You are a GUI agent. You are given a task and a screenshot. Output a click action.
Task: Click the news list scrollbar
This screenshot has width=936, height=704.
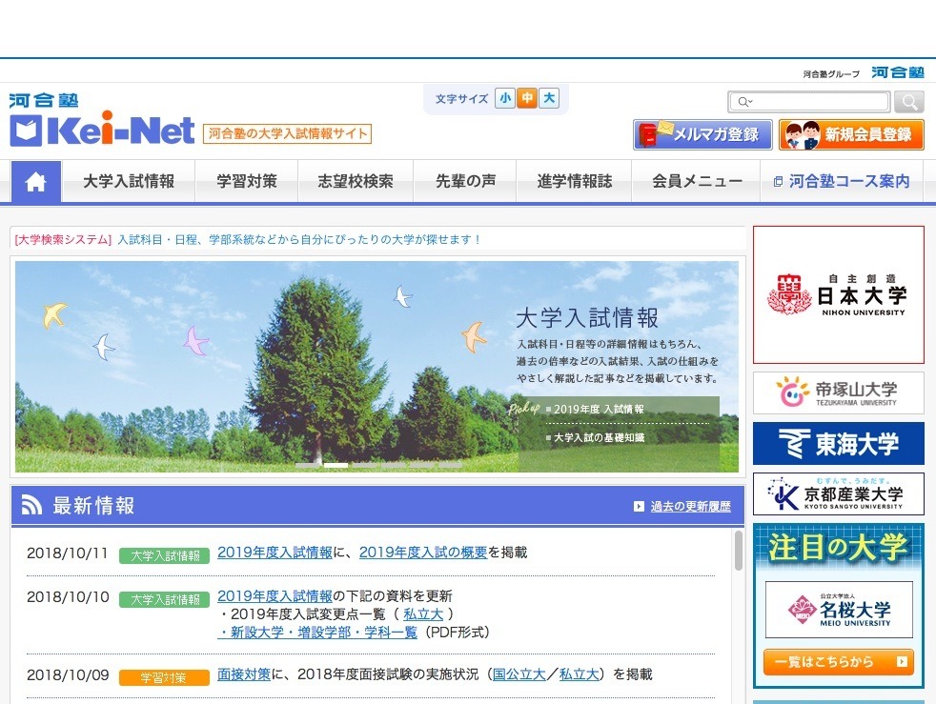[x=738, y=551]
